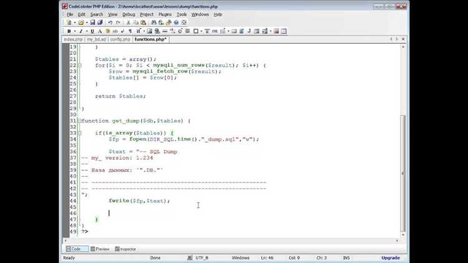Click the Paste clipboard icon

tap(144, 22)
